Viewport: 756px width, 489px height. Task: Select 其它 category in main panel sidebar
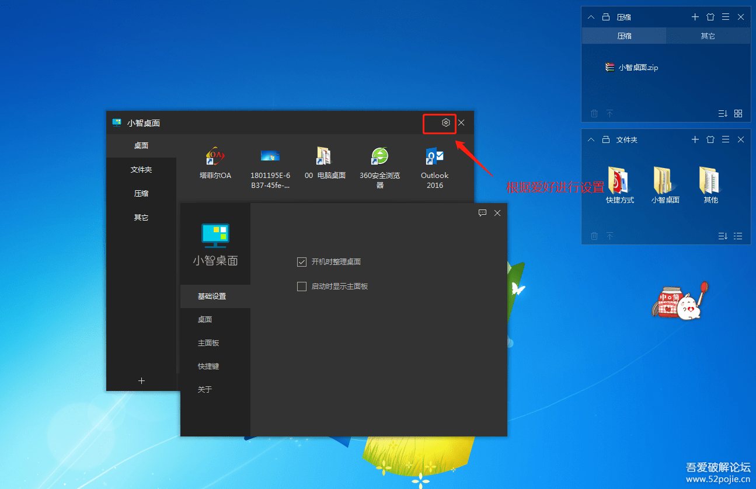click(141, 218)
